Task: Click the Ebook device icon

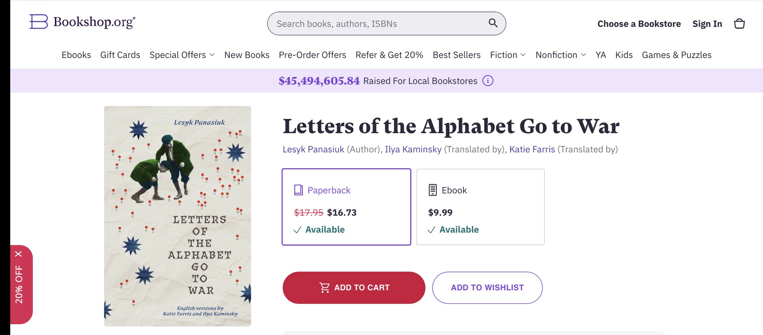Action: tap(432, 190)
